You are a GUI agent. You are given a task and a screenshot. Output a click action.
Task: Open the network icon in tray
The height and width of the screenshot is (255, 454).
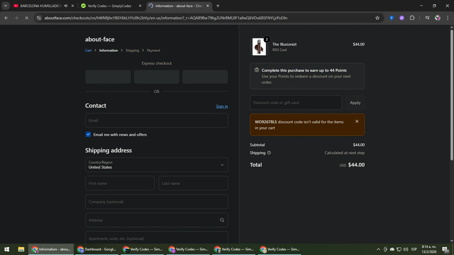[399, 249]
